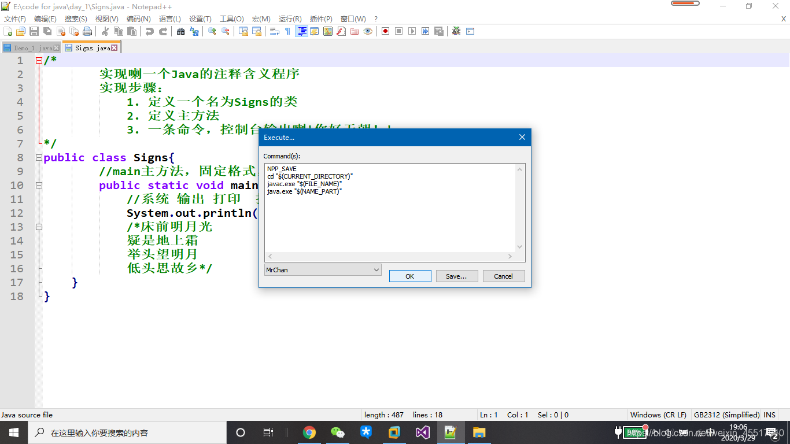The width and height of the screenshot is (790, 444).
Task: Toggle the Synchronize Horizontal Scrolling icon
Action: pos(257,31)
